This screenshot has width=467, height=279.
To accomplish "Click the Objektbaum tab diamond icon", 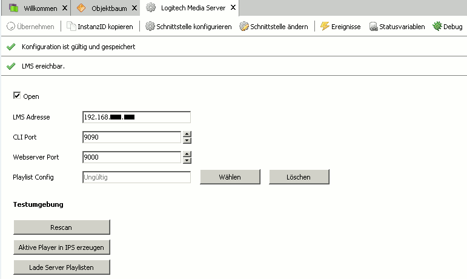I will point(81,8).
